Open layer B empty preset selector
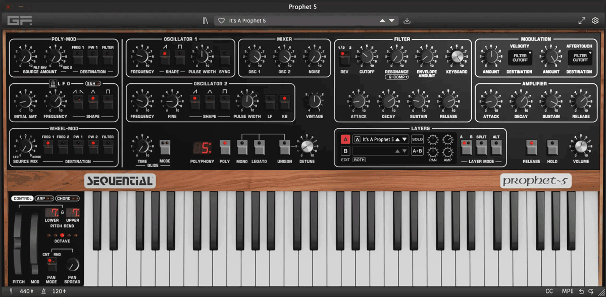This screenshot has width=606, height=297. pyautogui.click(x=381, y=151)
